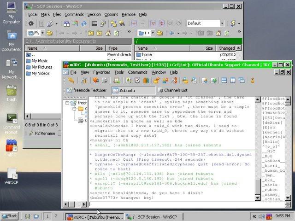Collapse the freenode tree node
The height and width of the screenshot is (221, 295).
click(x=68, y=103)
